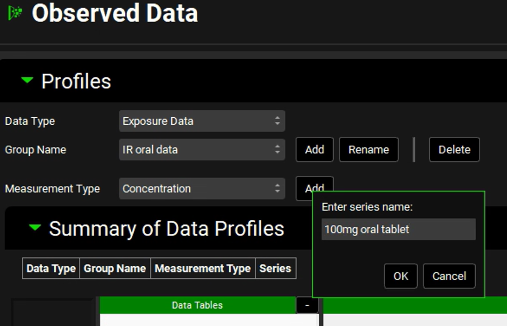Viewport: 507px width, 326px height.
Task: Click the Data Type column header
Action: (x=51, y=268)
